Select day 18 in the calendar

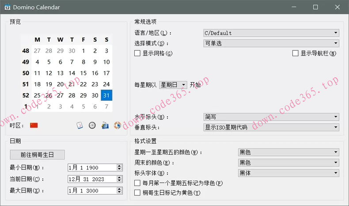(x=37, y=84)
